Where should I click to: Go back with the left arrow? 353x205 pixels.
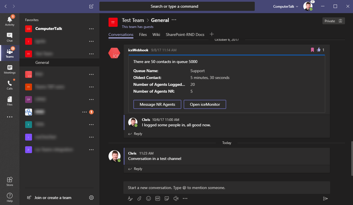point(6,6)
